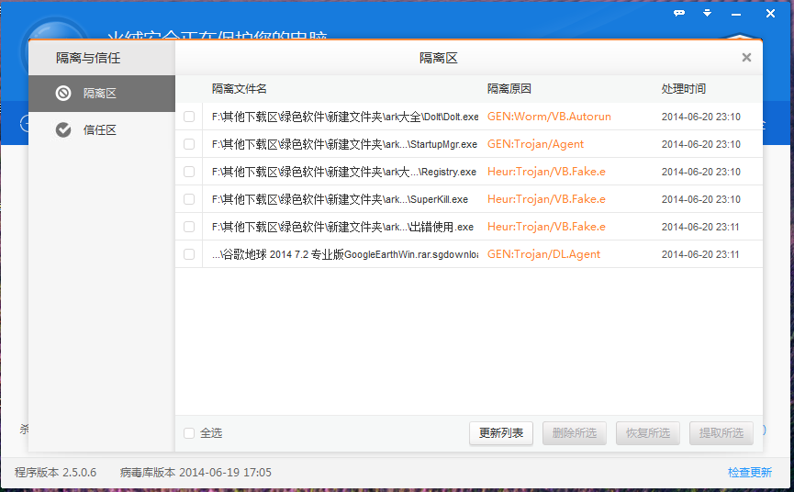
Task: Toggle the 全选 select-all checkbox
Action: tap(189, 433)
